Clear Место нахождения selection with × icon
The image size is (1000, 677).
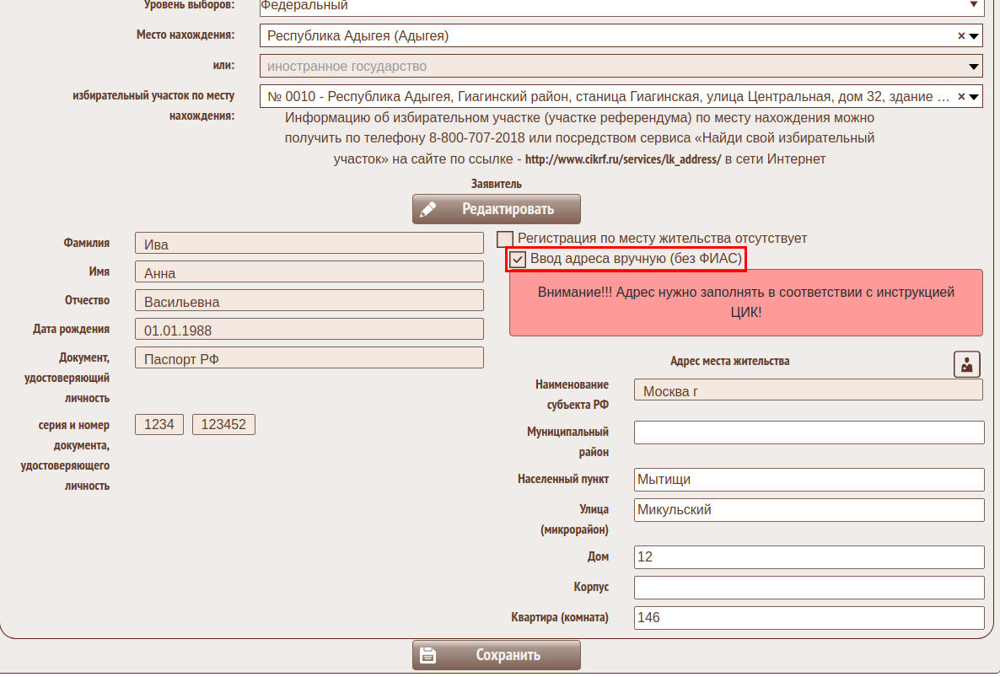tap(961, 36)
